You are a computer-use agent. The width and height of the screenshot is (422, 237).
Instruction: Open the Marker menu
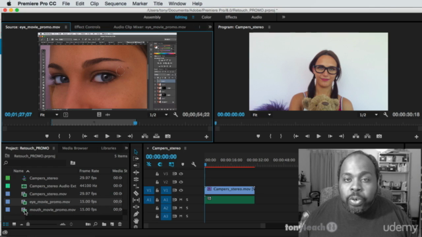click(x=140, y=3)
